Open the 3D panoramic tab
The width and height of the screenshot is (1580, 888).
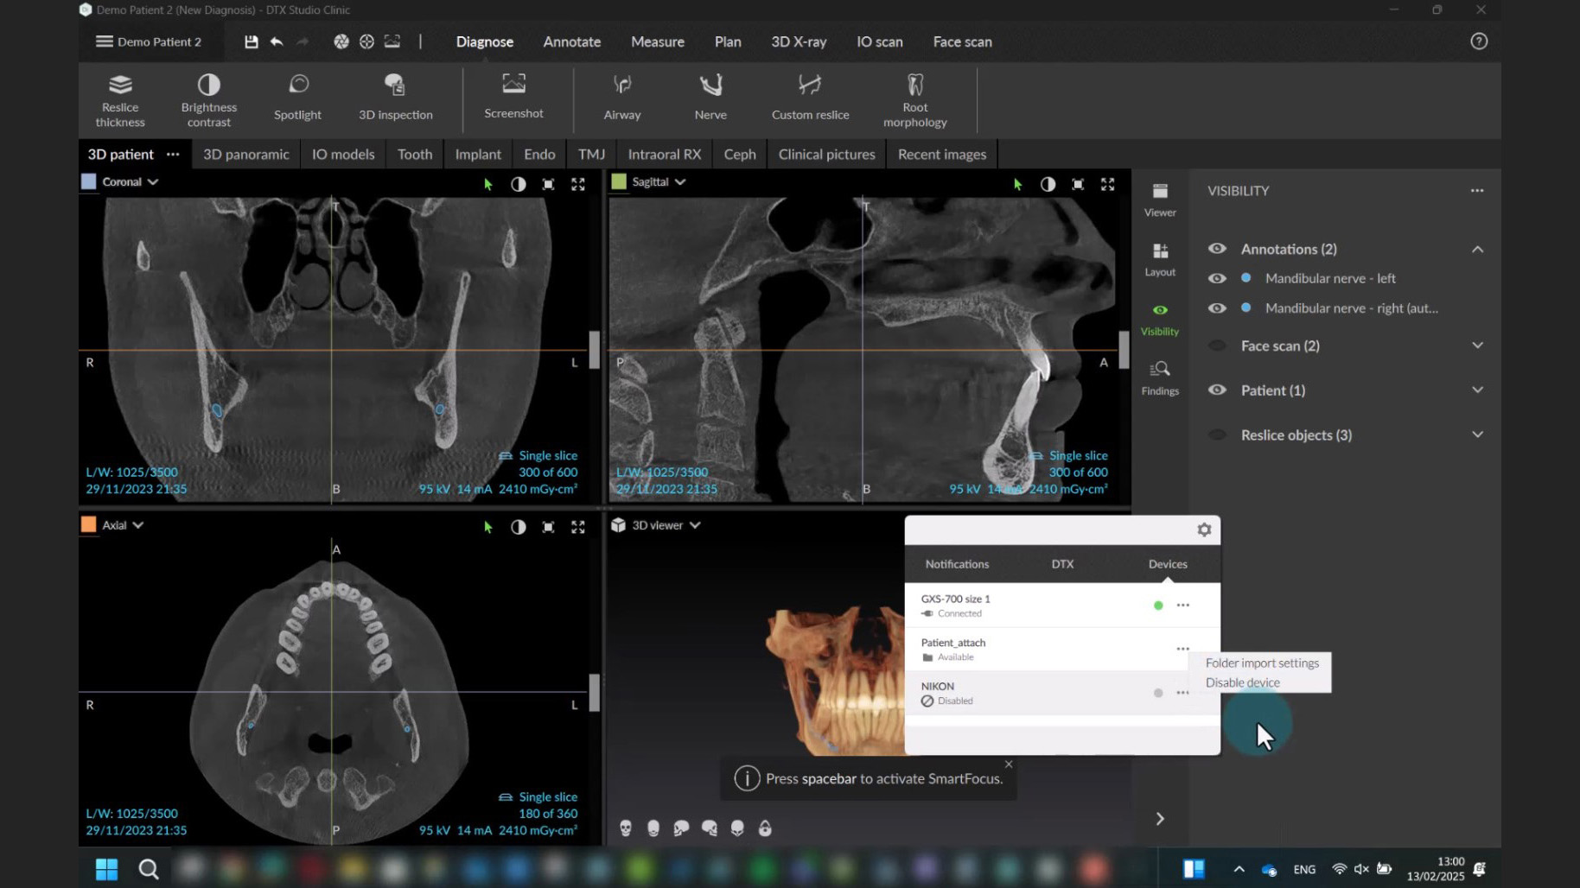pyautogui.click(x=246, y=154)
